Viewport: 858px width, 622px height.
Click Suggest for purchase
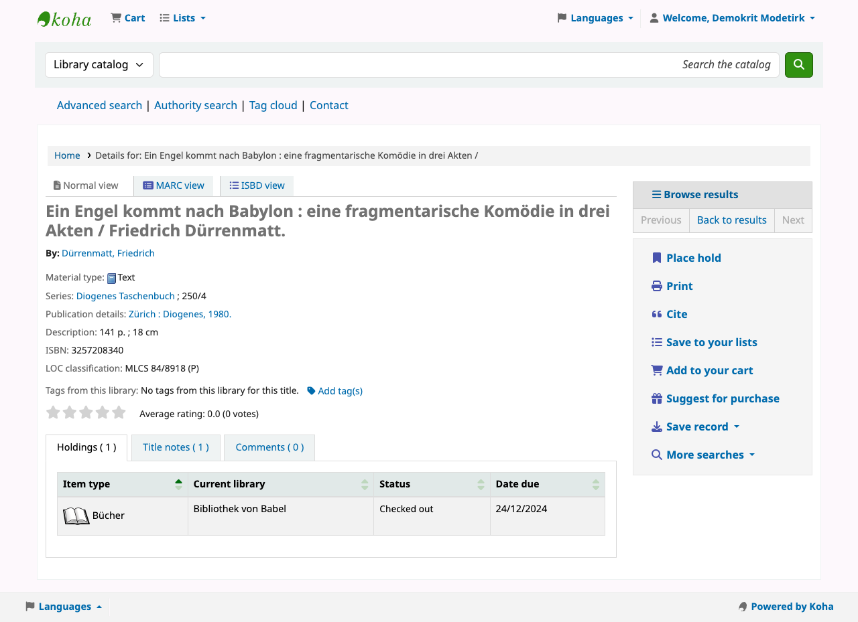click(715, 399)
